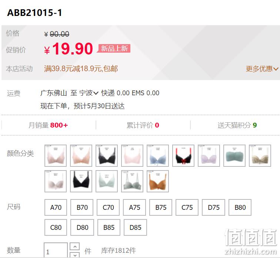
Task: Select the teal bandeau bra thumbnail
Action: coord(234,156)
